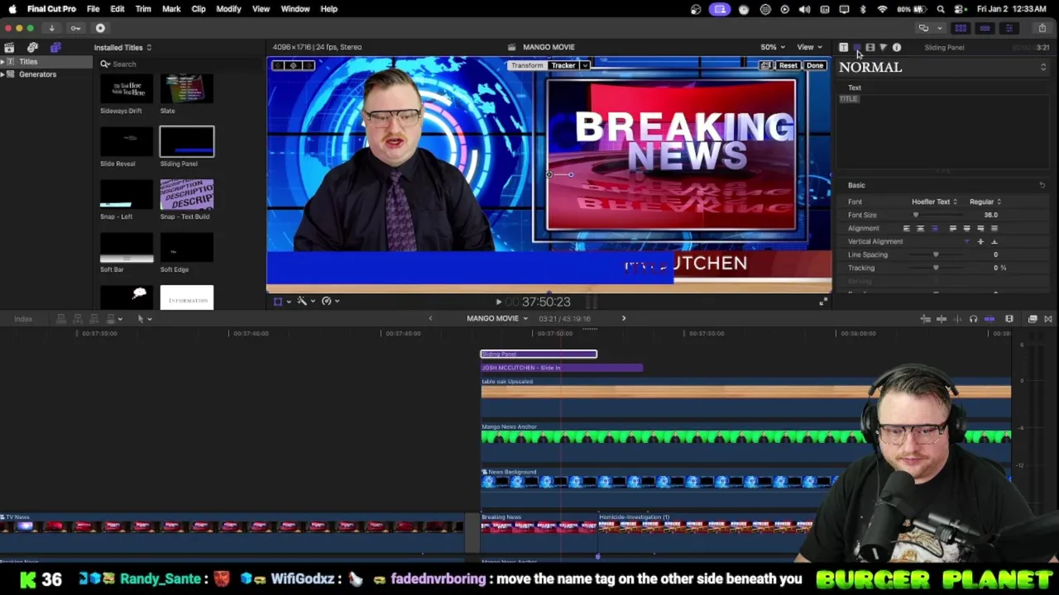
Task: Open the NORMAL text style preset dropdown
Action: [943, 68]
